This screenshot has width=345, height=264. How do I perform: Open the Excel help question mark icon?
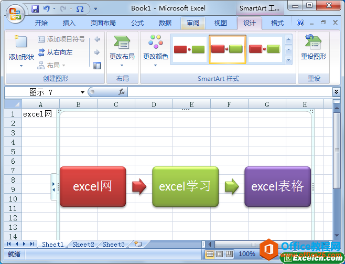click(x=300, y=23)
